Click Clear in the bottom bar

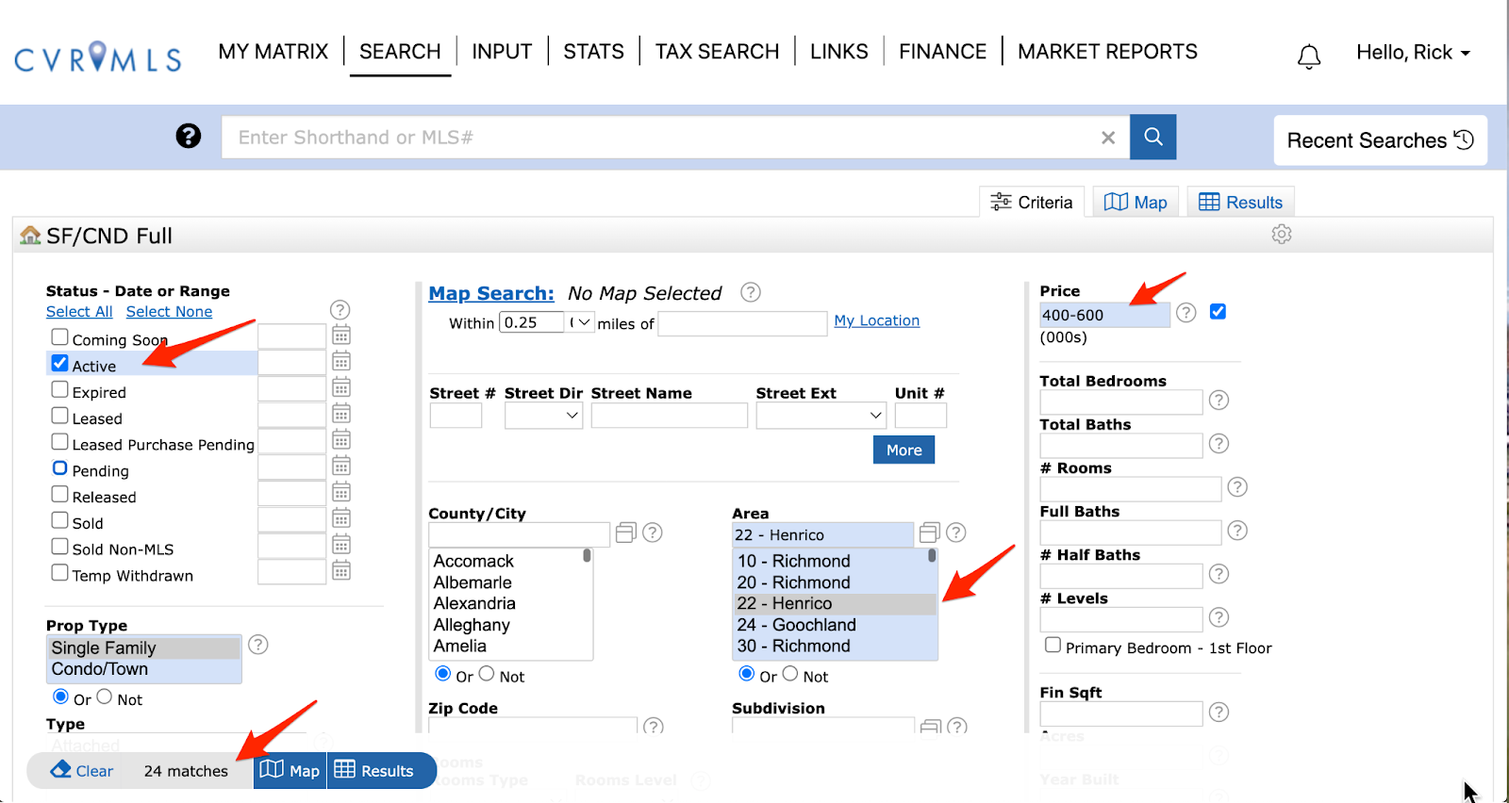(82, 770)
